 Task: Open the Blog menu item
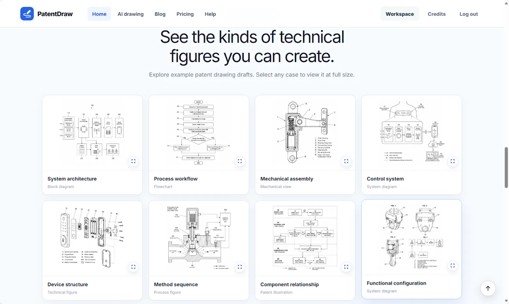[160, 14]
